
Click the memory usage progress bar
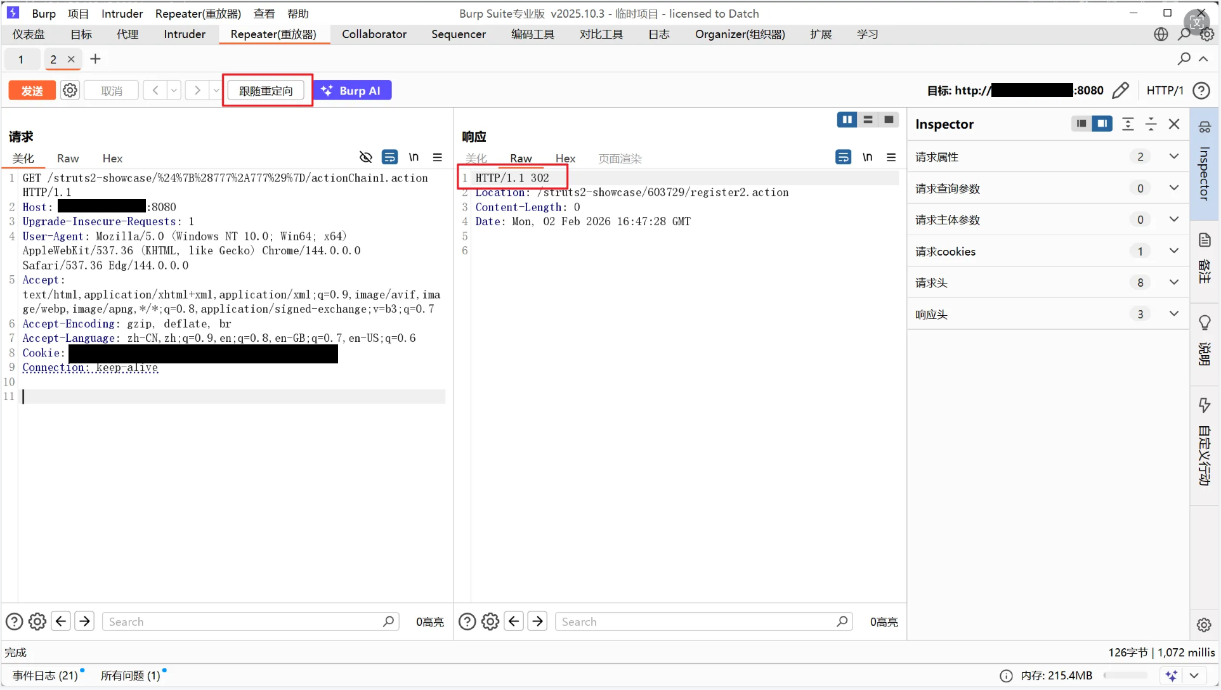pyautogui.click(x=1126, y=676)
